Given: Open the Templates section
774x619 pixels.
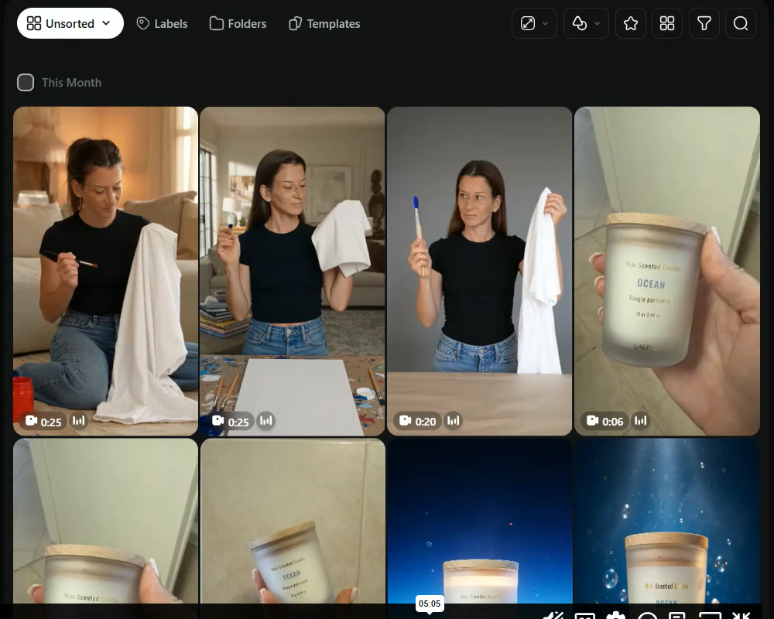Looking at the screenshot, I should coord(324,24).
